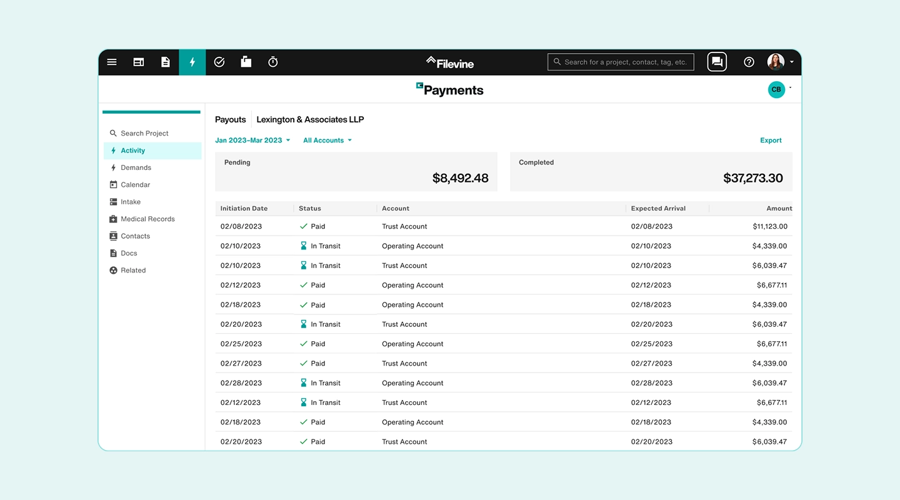Click the help question mark icon
The height and width of the screenshot is (500, 900).
[x=749, y=62]
